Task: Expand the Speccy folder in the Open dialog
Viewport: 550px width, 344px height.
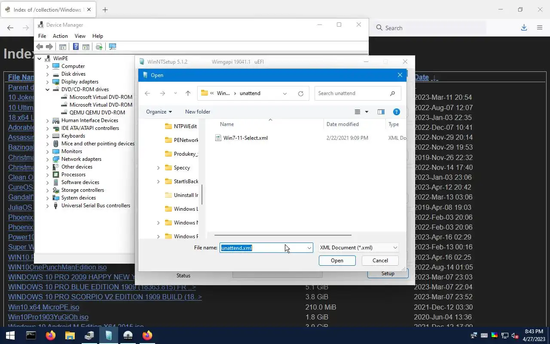Action: [x=158, y=168]
